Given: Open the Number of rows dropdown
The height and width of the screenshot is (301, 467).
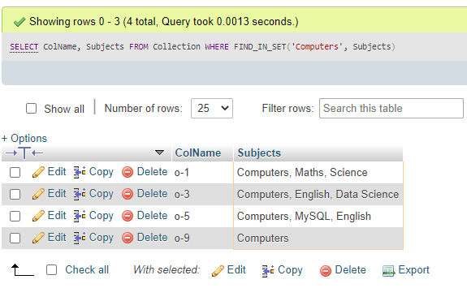Looking at the screenshot, I should point(212,108).
